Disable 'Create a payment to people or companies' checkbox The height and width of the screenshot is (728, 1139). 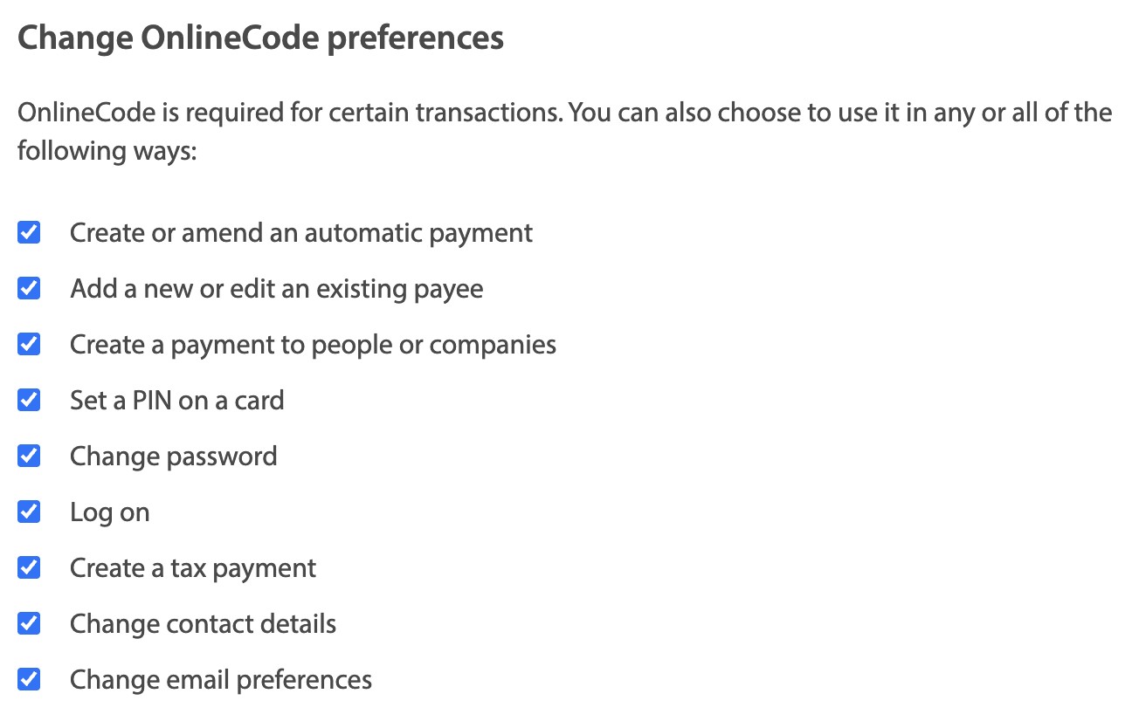tap(29, 345)
